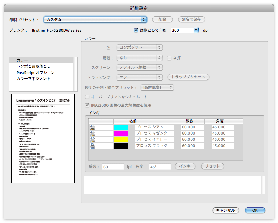Viewport: 278px width, 223px height.
Task: Uncheck 画像として印刷 checkbox
Action: click(x=136, y=30)
